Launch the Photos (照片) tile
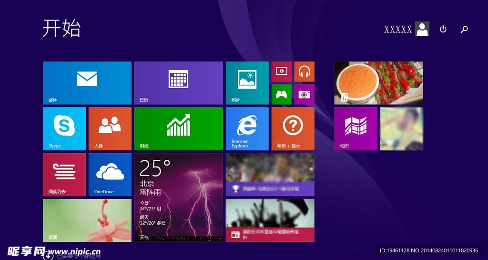This screenshot has width=488, height=260. click(247, 83)
